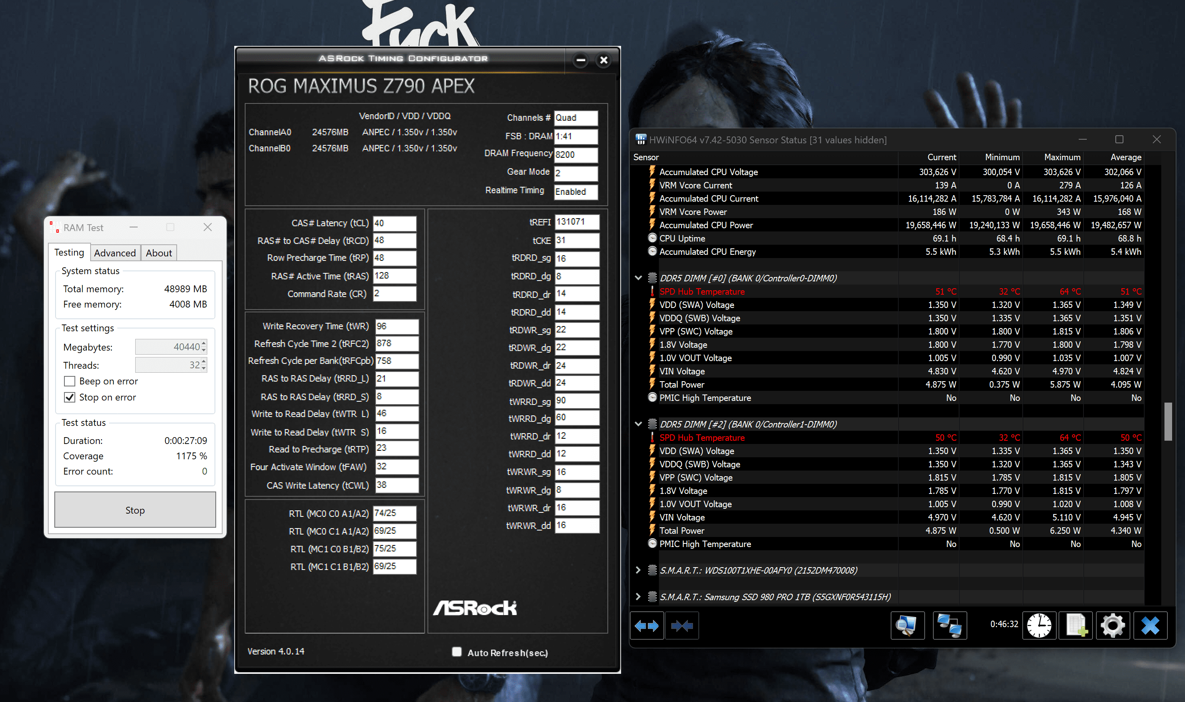Start logging with the document plus icon
The image size is (1185, 702).
tap(1076, 626)
